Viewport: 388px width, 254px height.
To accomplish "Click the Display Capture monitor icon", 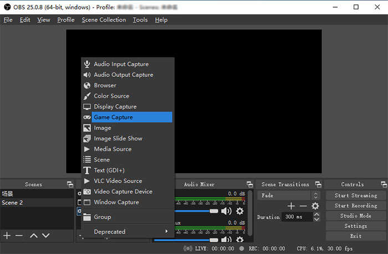I will [87, 107].
